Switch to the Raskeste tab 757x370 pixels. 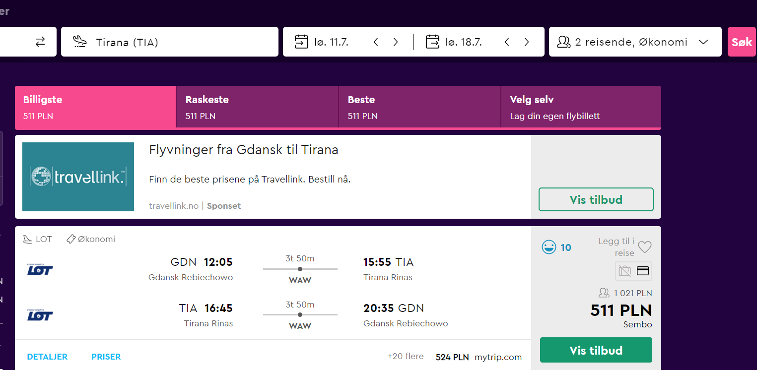coord(257,107)
